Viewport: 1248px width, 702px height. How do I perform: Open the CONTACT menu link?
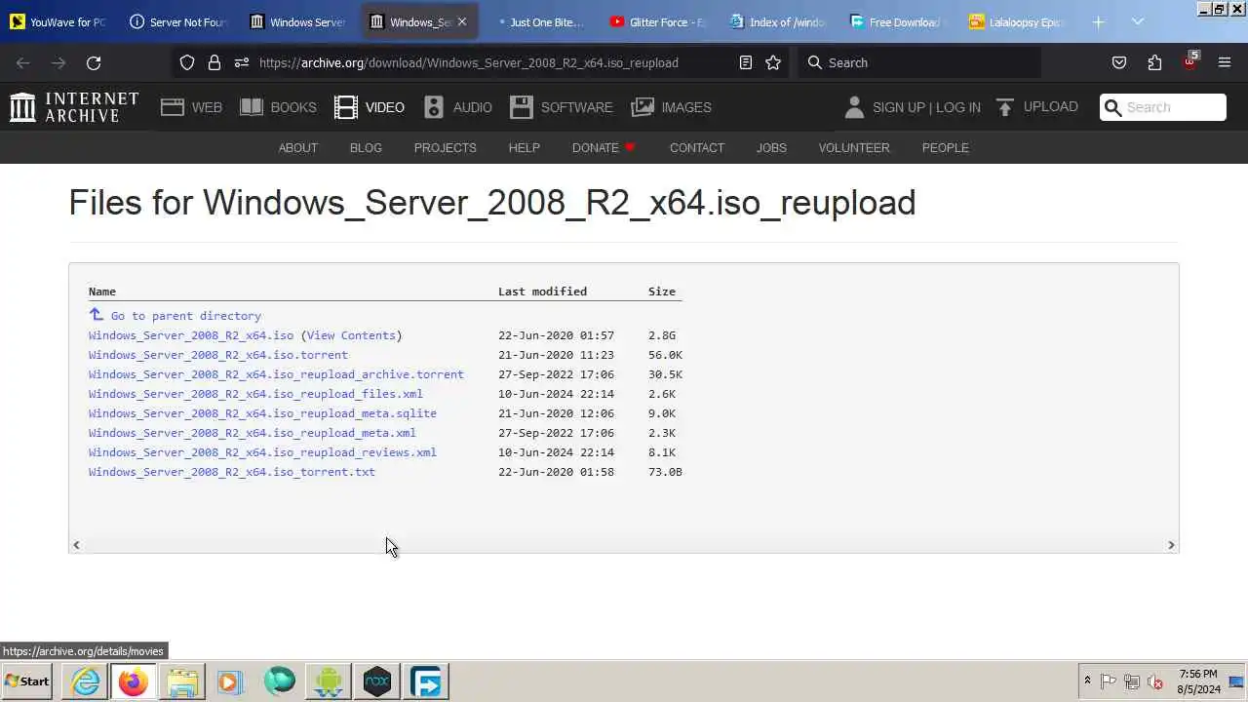point(697,148)
